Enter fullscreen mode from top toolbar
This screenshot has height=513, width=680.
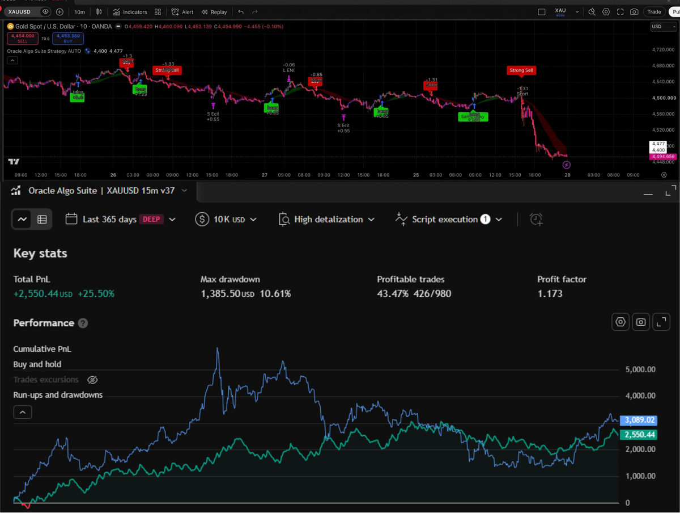click(620, 12)
